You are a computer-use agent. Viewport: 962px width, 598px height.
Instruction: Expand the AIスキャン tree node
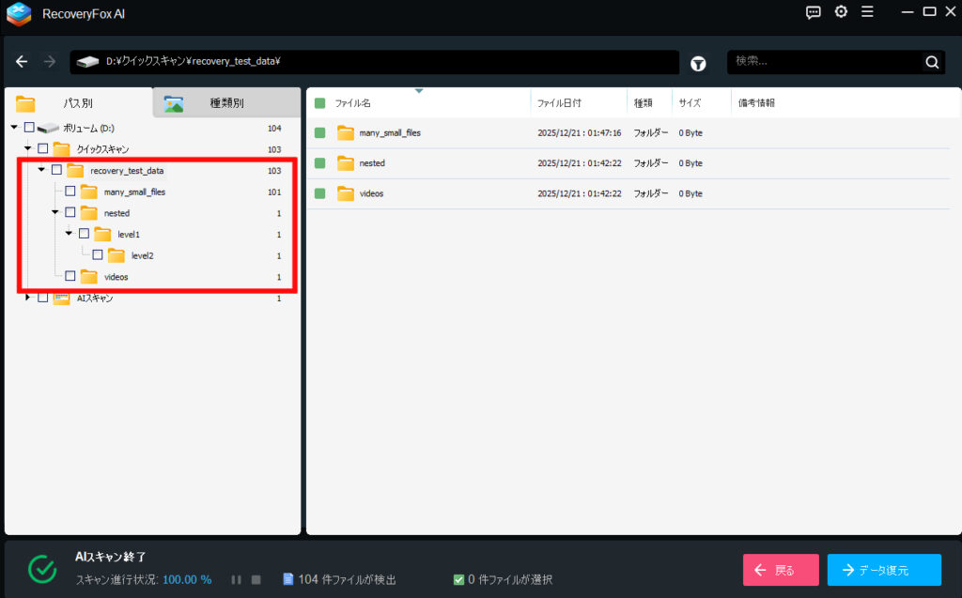(x=28, y=298)
